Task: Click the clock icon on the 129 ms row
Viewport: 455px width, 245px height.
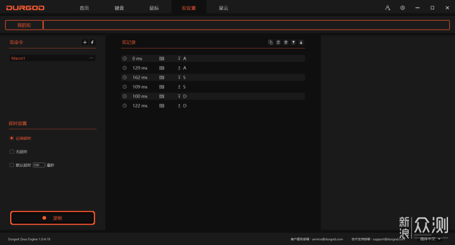Action: coord(124,68)
